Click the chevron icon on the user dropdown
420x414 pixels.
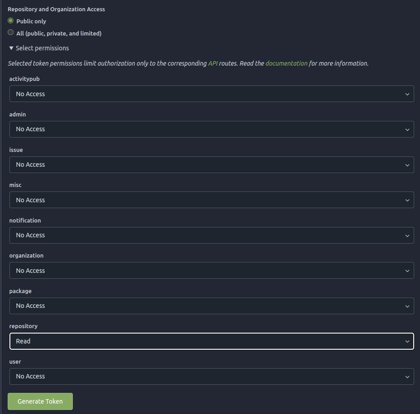(408, 376)
